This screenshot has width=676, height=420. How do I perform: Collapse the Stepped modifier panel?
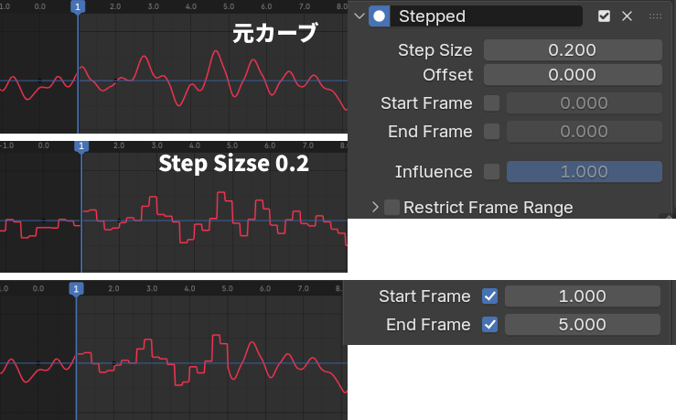coord(359,16)
